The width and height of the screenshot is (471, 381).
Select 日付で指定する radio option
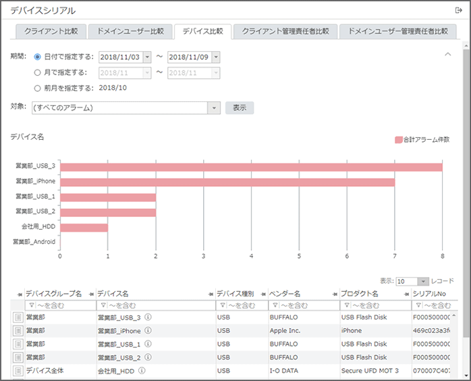[37, 57]
